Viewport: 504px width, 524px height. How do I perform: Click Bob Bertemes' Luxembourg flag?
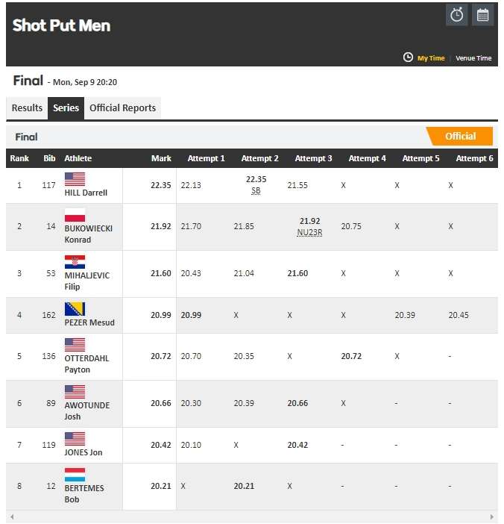click(75, 475)
